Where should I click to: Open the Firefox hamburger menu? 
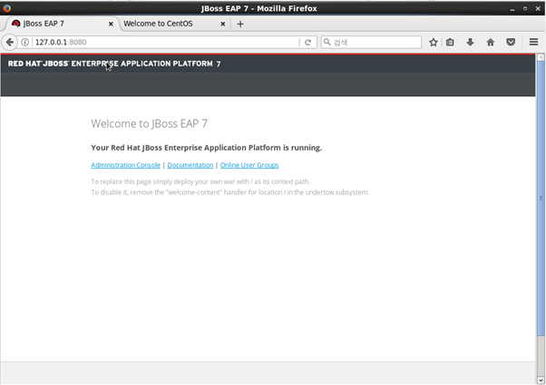(x=533, y=42)
